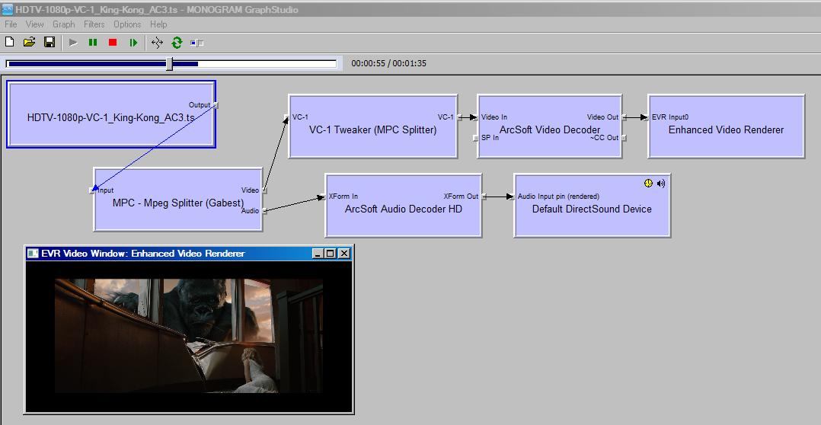Click the green refresh filters icon
This screenshot has height=425, width=821.
tap(177, 43)
